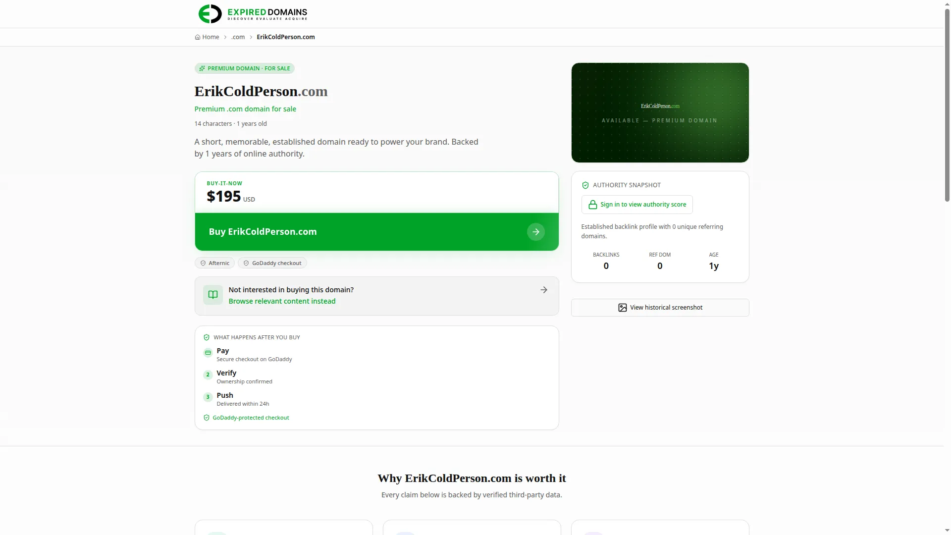951x535 pixels.
Task: Click the Premium Domain For Sale badge
Action: pyautogui.click(x=245, y=68)
